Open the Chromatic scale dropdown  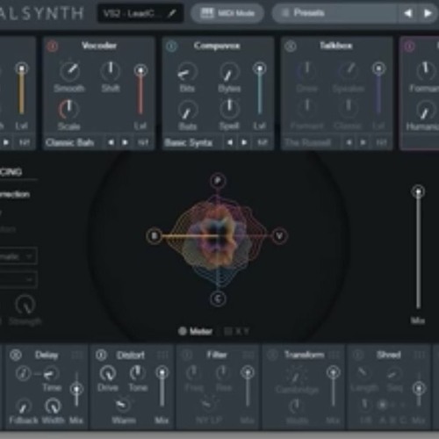(x=18, y=256)
